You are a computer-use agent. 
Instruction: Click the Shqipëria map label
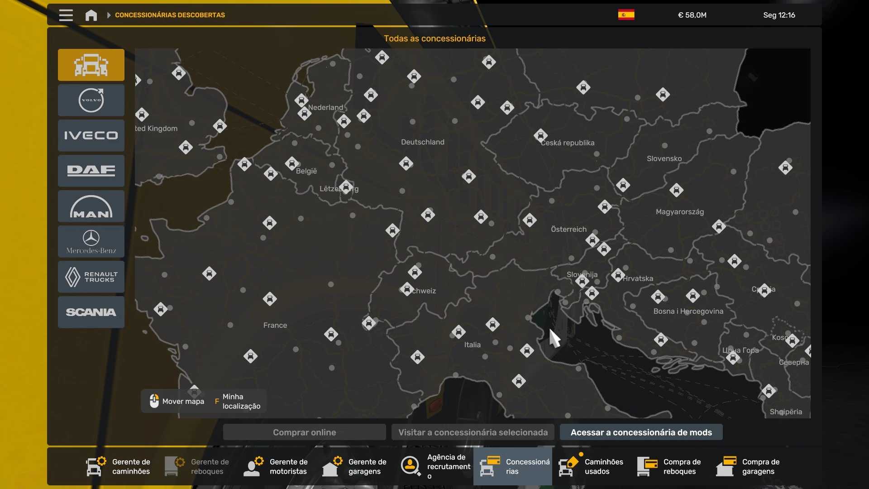[786, 412]
